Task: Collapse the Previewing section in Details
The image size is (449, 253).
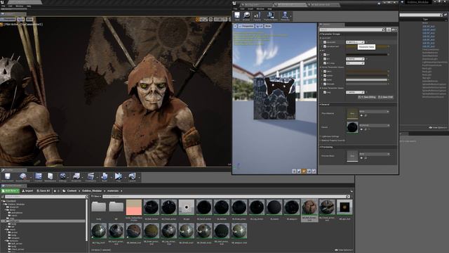Action: coord(321,147)
